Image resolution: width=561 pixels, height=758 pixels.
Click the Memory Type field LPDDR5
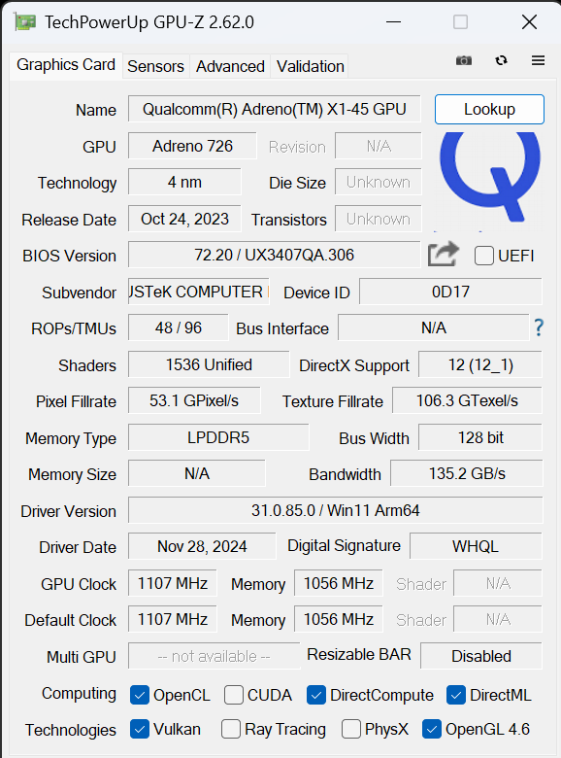[218, 437]
